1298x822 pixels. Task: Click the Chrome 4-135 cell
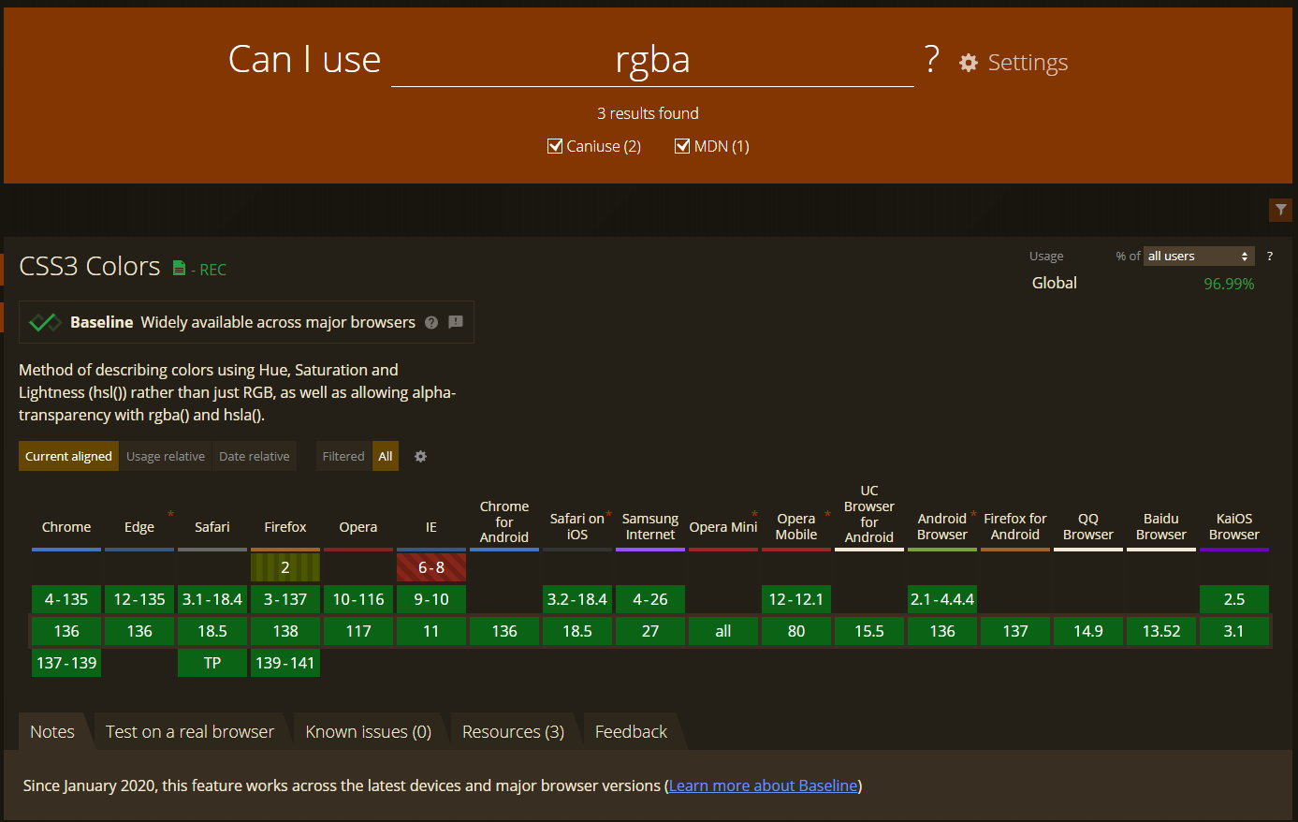(x=66, y=599)
